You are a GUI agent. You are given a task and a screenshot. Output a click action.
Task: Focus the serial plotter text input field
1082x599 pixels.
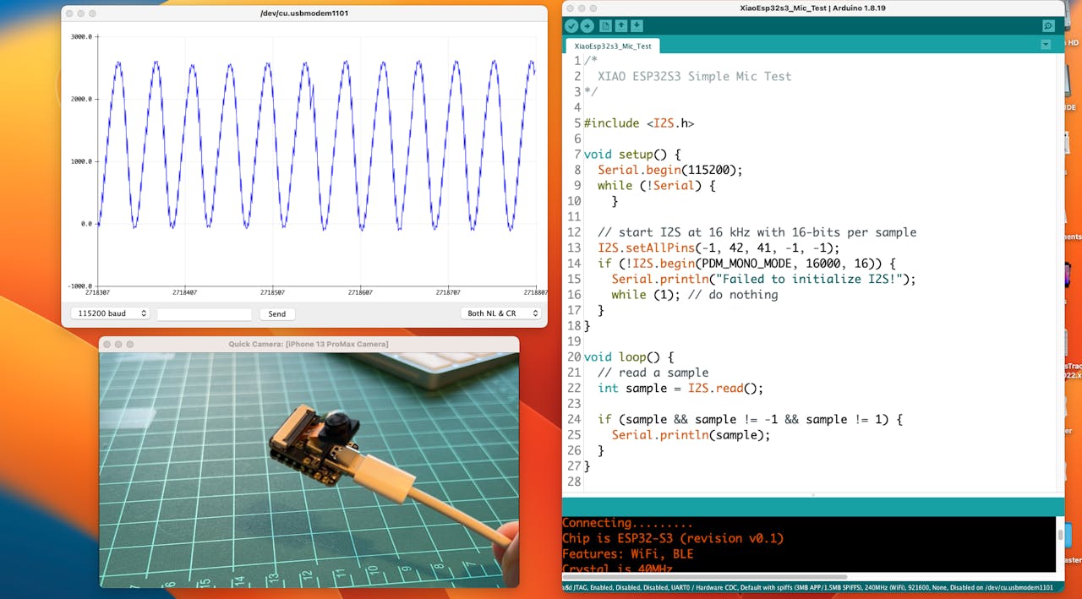pos(204,313)
